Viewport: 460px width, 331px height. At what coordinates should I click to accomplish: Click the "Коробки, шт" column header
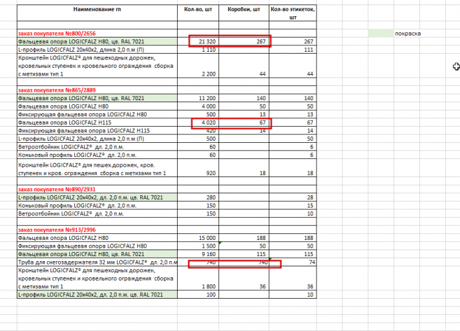[244, 13]
